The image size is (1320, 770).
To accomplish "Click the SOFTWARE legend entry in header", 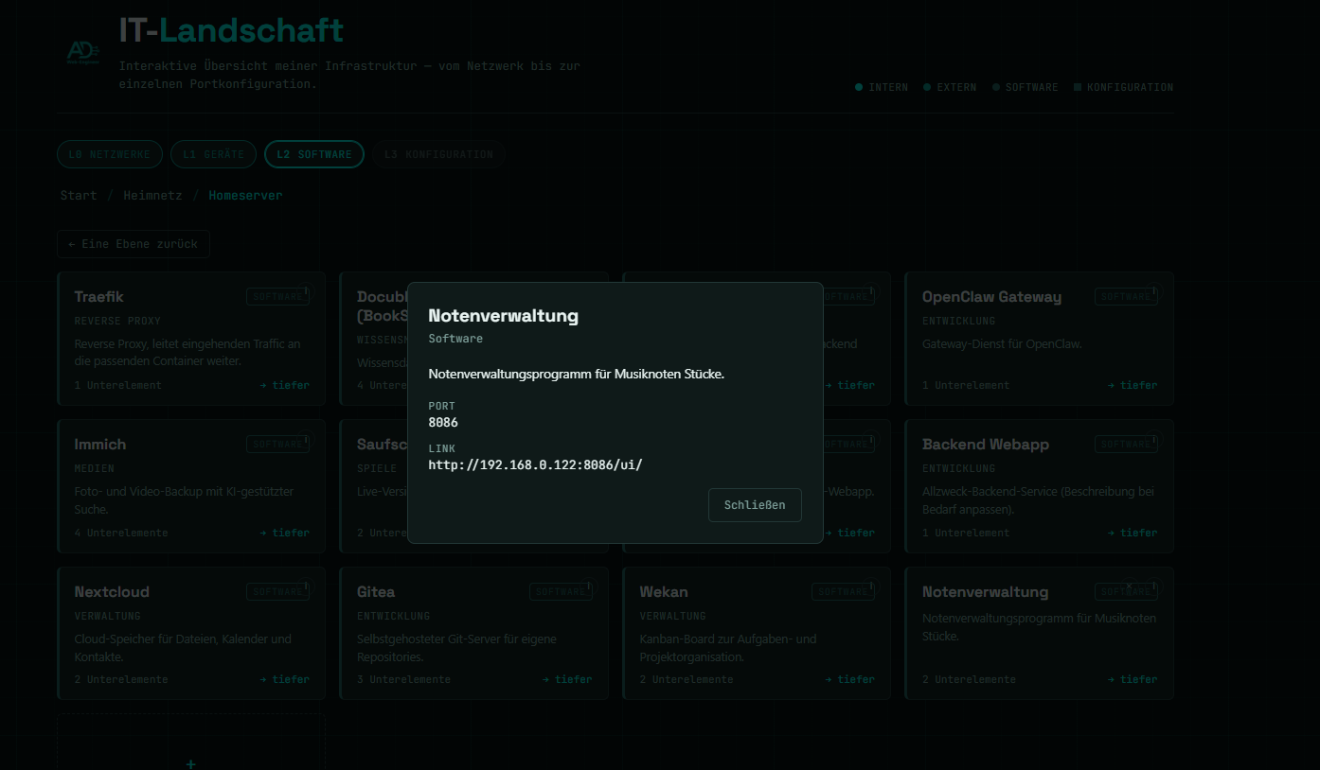I will click(1026, 87).
